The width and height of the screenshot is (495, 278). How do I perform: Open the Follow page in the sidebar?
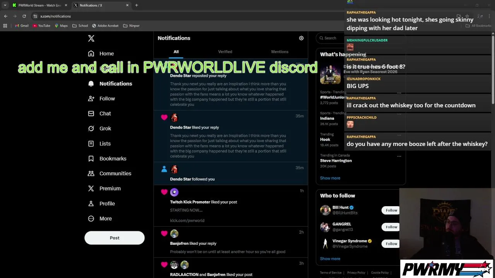coord(101,99)
